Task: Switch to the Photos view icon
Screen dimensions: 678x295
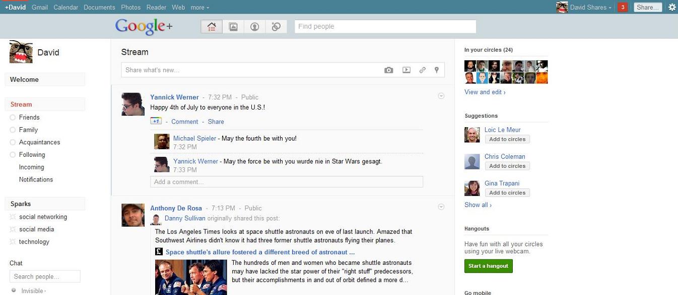Action: coord(233,26)
